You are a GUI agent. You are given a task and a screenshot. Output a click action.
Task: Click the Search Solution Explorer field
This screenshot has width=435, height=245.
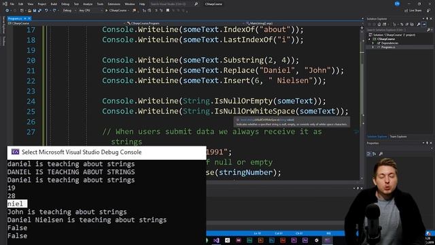point(396,30)
